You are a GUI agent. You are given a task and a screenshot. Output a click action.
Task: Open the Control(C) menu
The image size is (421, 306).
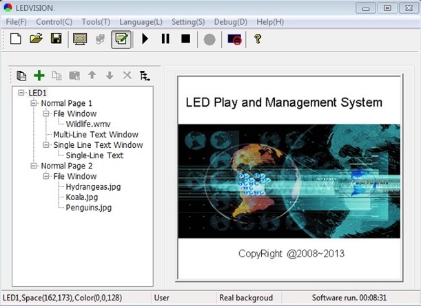[x=54, y=22]
